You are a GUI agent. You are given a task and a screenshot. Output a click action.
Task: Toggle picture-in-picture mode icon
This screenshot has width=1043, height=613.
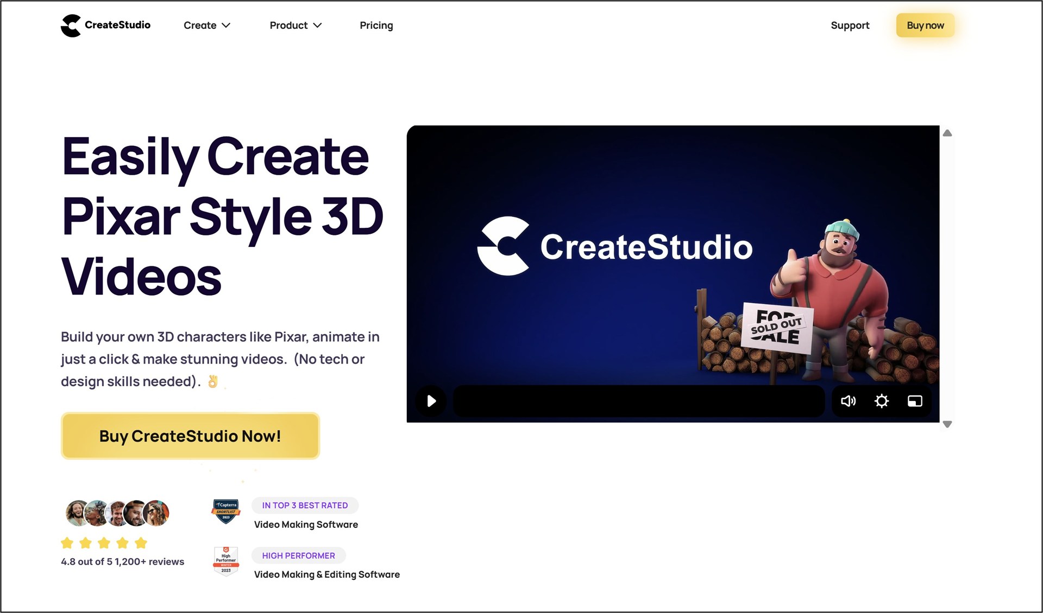(915, 401)
